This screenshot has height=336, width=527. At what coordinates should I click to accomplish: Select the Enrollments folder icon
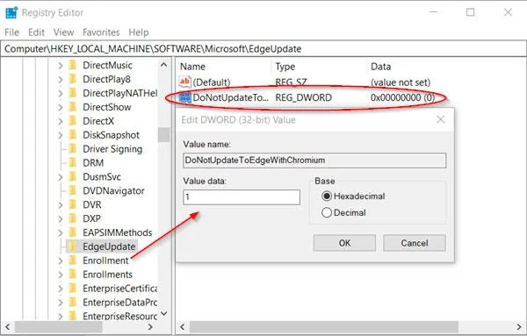pos(73,275)
